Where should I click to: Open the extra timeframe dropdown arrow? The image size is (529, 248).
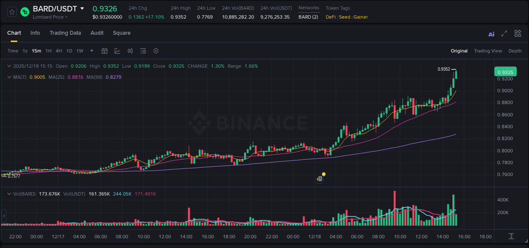[91, 51]
